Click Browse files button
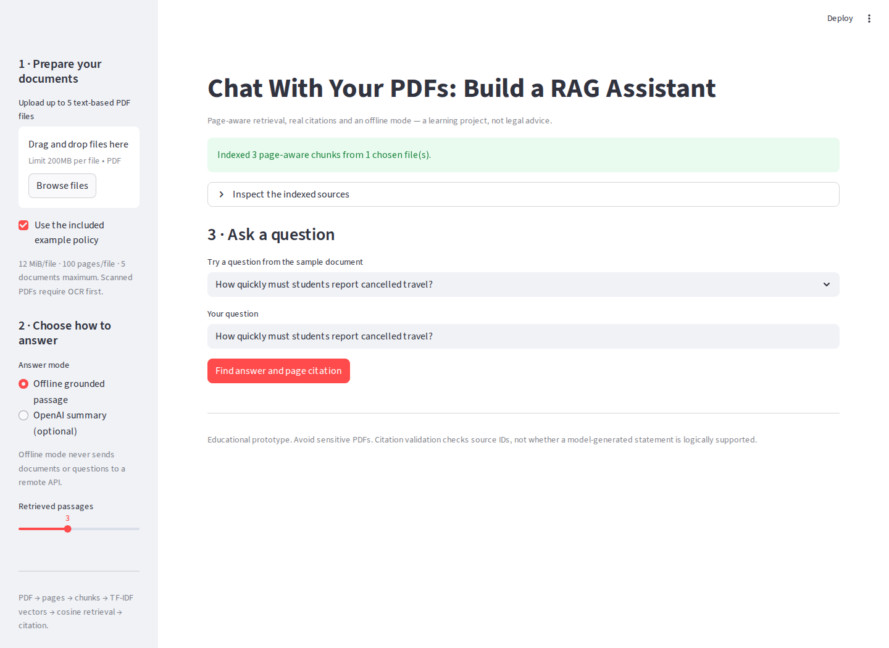This screenshot has width=889, height=648. (x=62, y=186)
